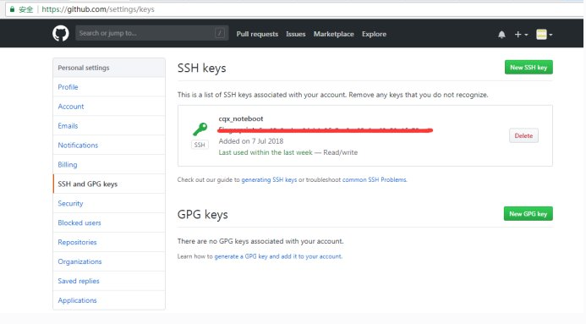The image size is (586, 324).
Task: Open the Profile settings page
Action: click(x=109, y=87)
